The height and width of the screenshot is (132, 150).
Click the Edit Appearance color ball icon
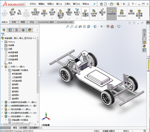(x=108, y=26)
